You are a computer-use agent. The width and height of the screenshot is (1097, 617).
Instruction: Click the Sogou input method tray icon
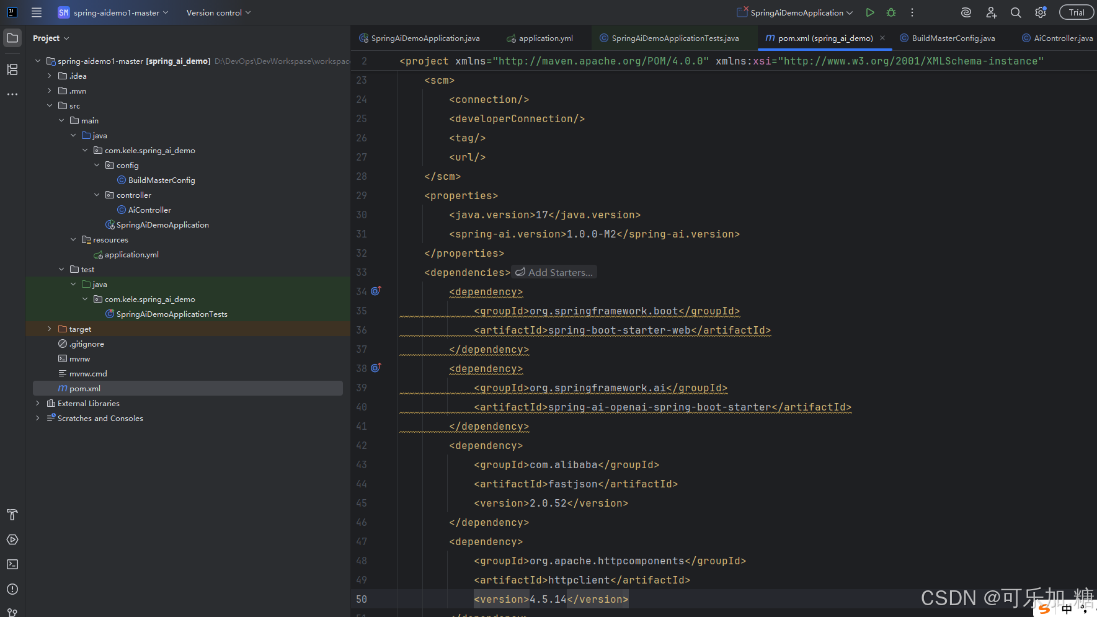pos(1044,609)
